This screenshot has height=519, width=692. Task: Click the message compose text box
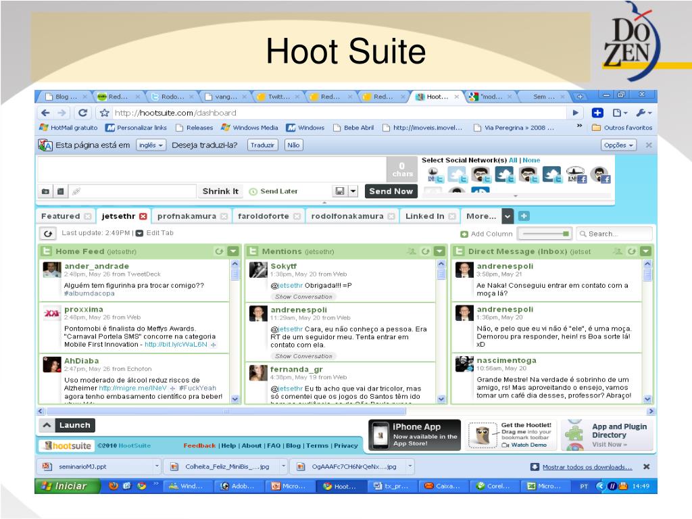click(212, 168)
